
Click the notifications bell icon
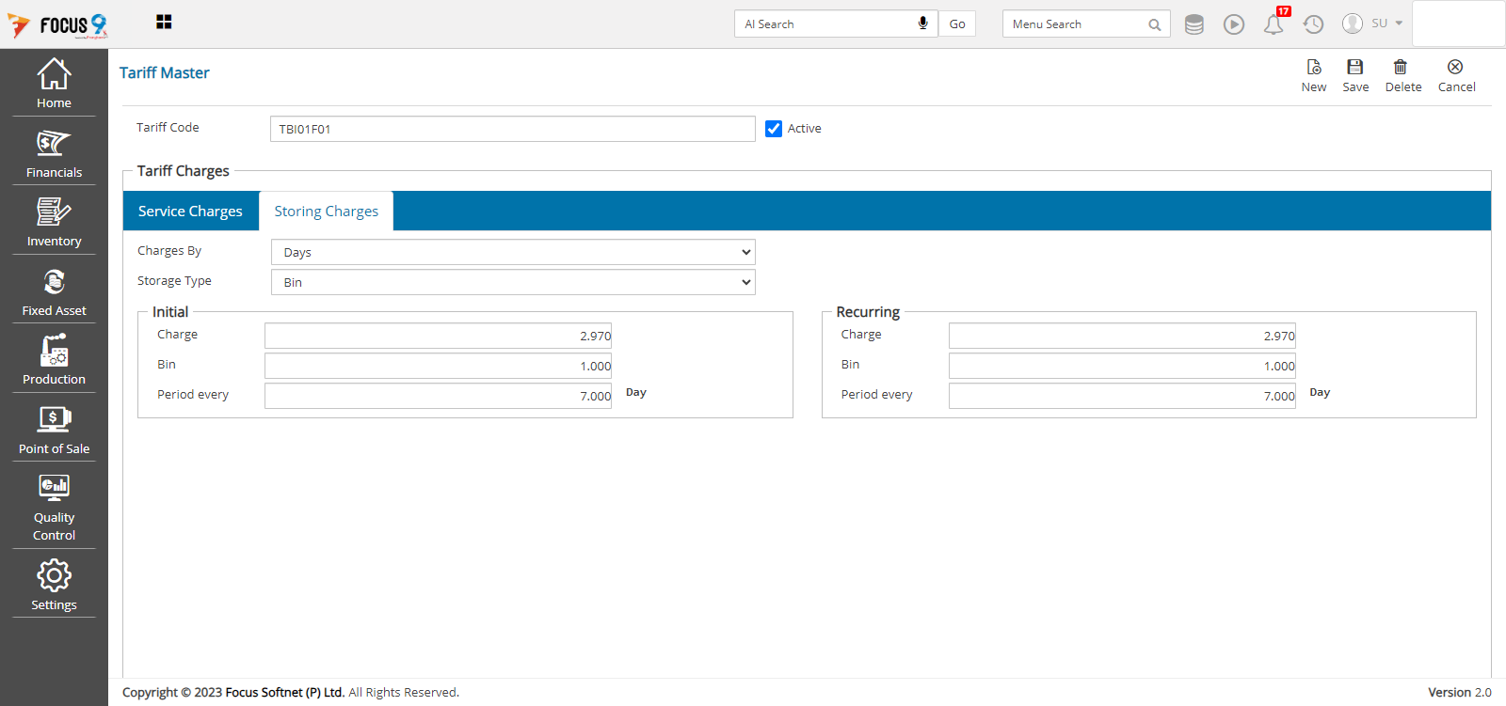tap(1274, 24)
